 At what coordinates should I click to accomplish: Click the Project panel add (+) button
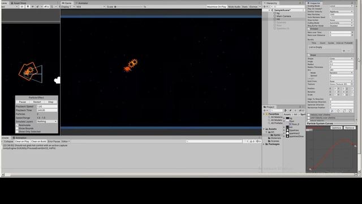click(x=265, y=110)
